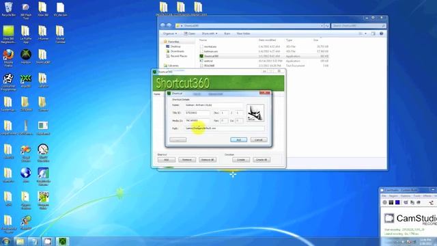Screen dimensions: 437x246
Task: Click the Explorer Back navigation arrow
Action: [x=163, y=25]
